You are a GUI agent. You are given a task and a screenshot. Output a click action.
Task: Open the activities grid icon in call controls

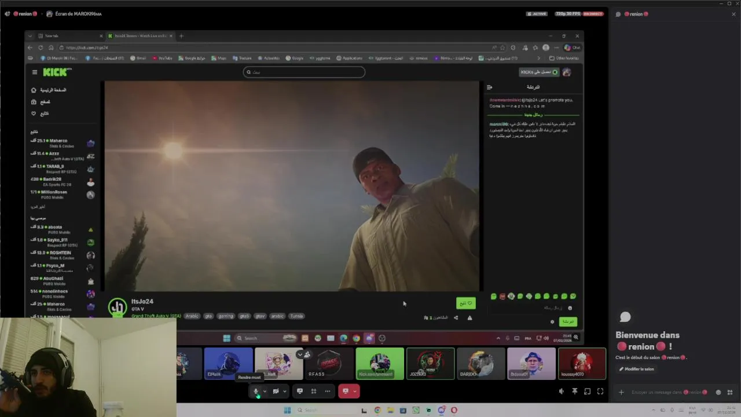(314, 391)
